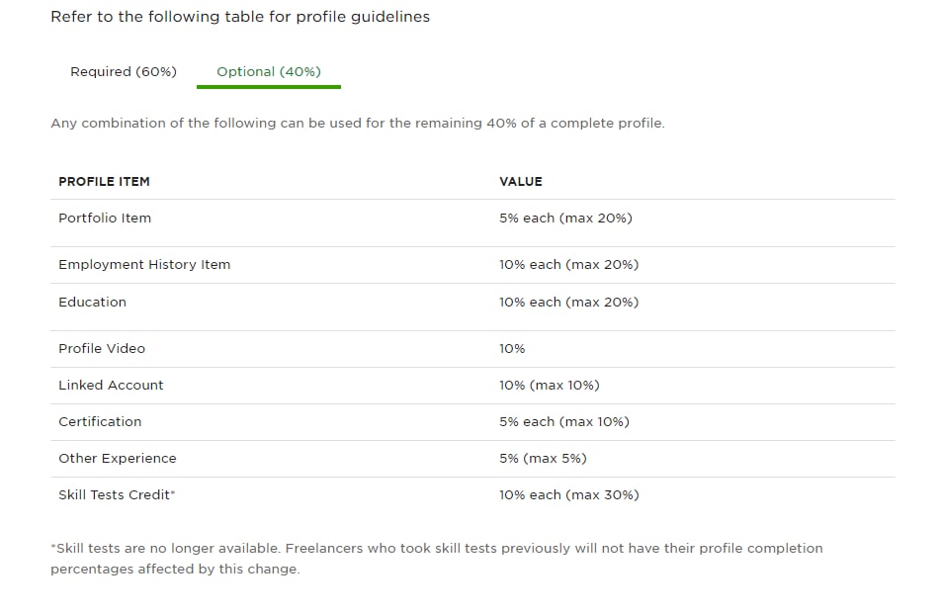Click the 10% (max 10%) value

550,385
